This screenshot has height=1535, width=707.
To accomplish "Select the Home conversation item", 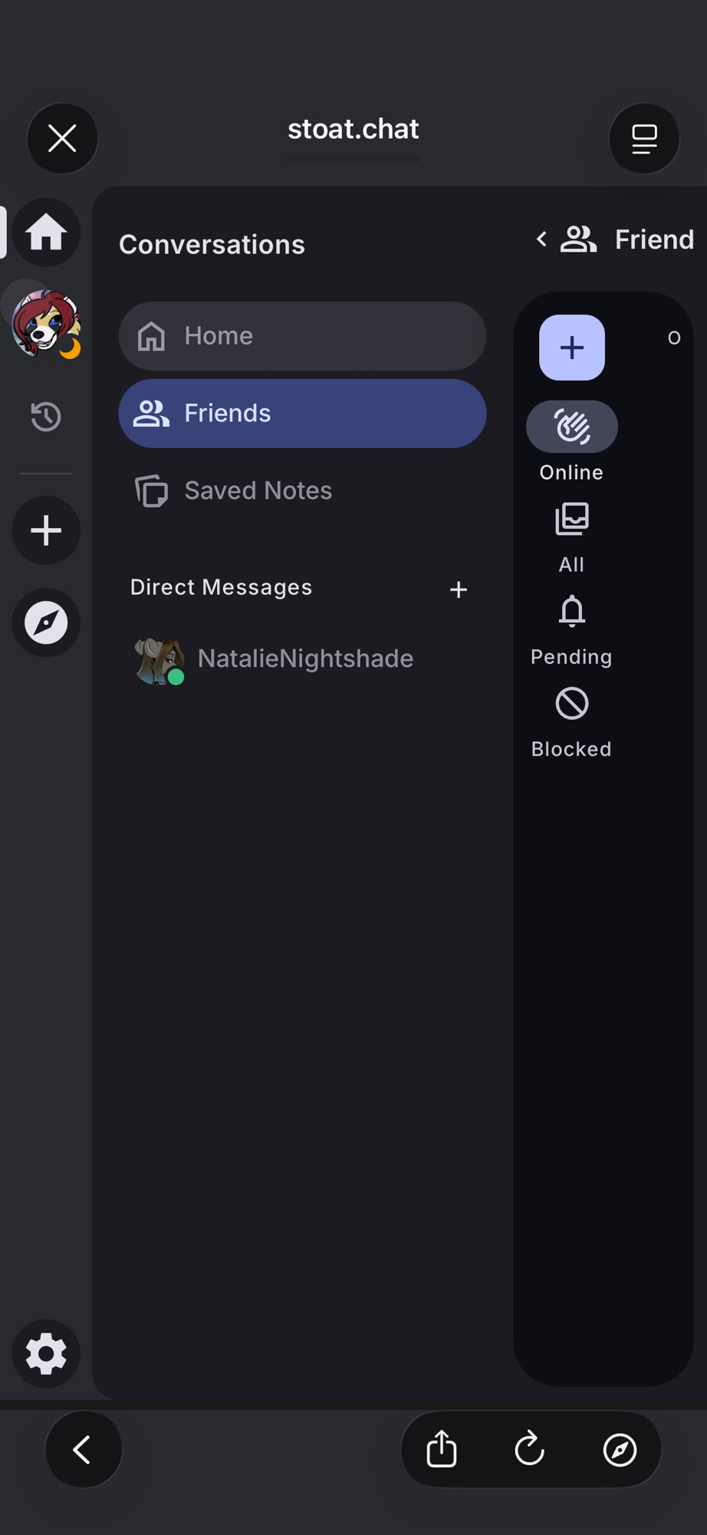I will (302, 336).
